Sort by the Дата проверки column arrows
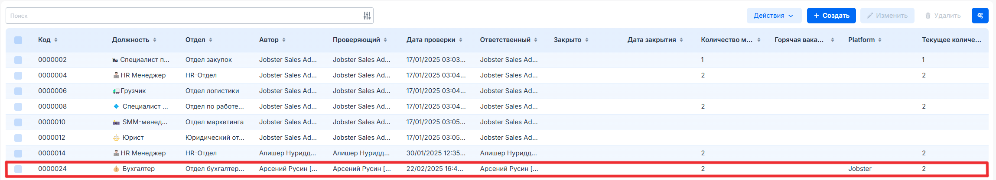This screenshot has width=996, height=180. pos(461,40)
